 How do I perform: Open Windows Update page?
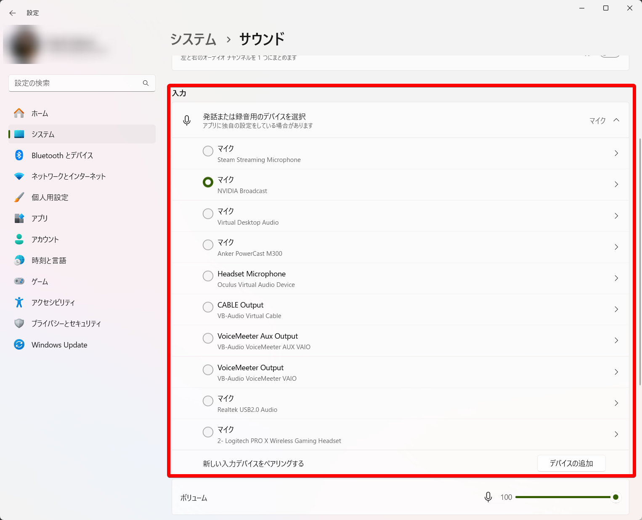[x=82, y=345]
